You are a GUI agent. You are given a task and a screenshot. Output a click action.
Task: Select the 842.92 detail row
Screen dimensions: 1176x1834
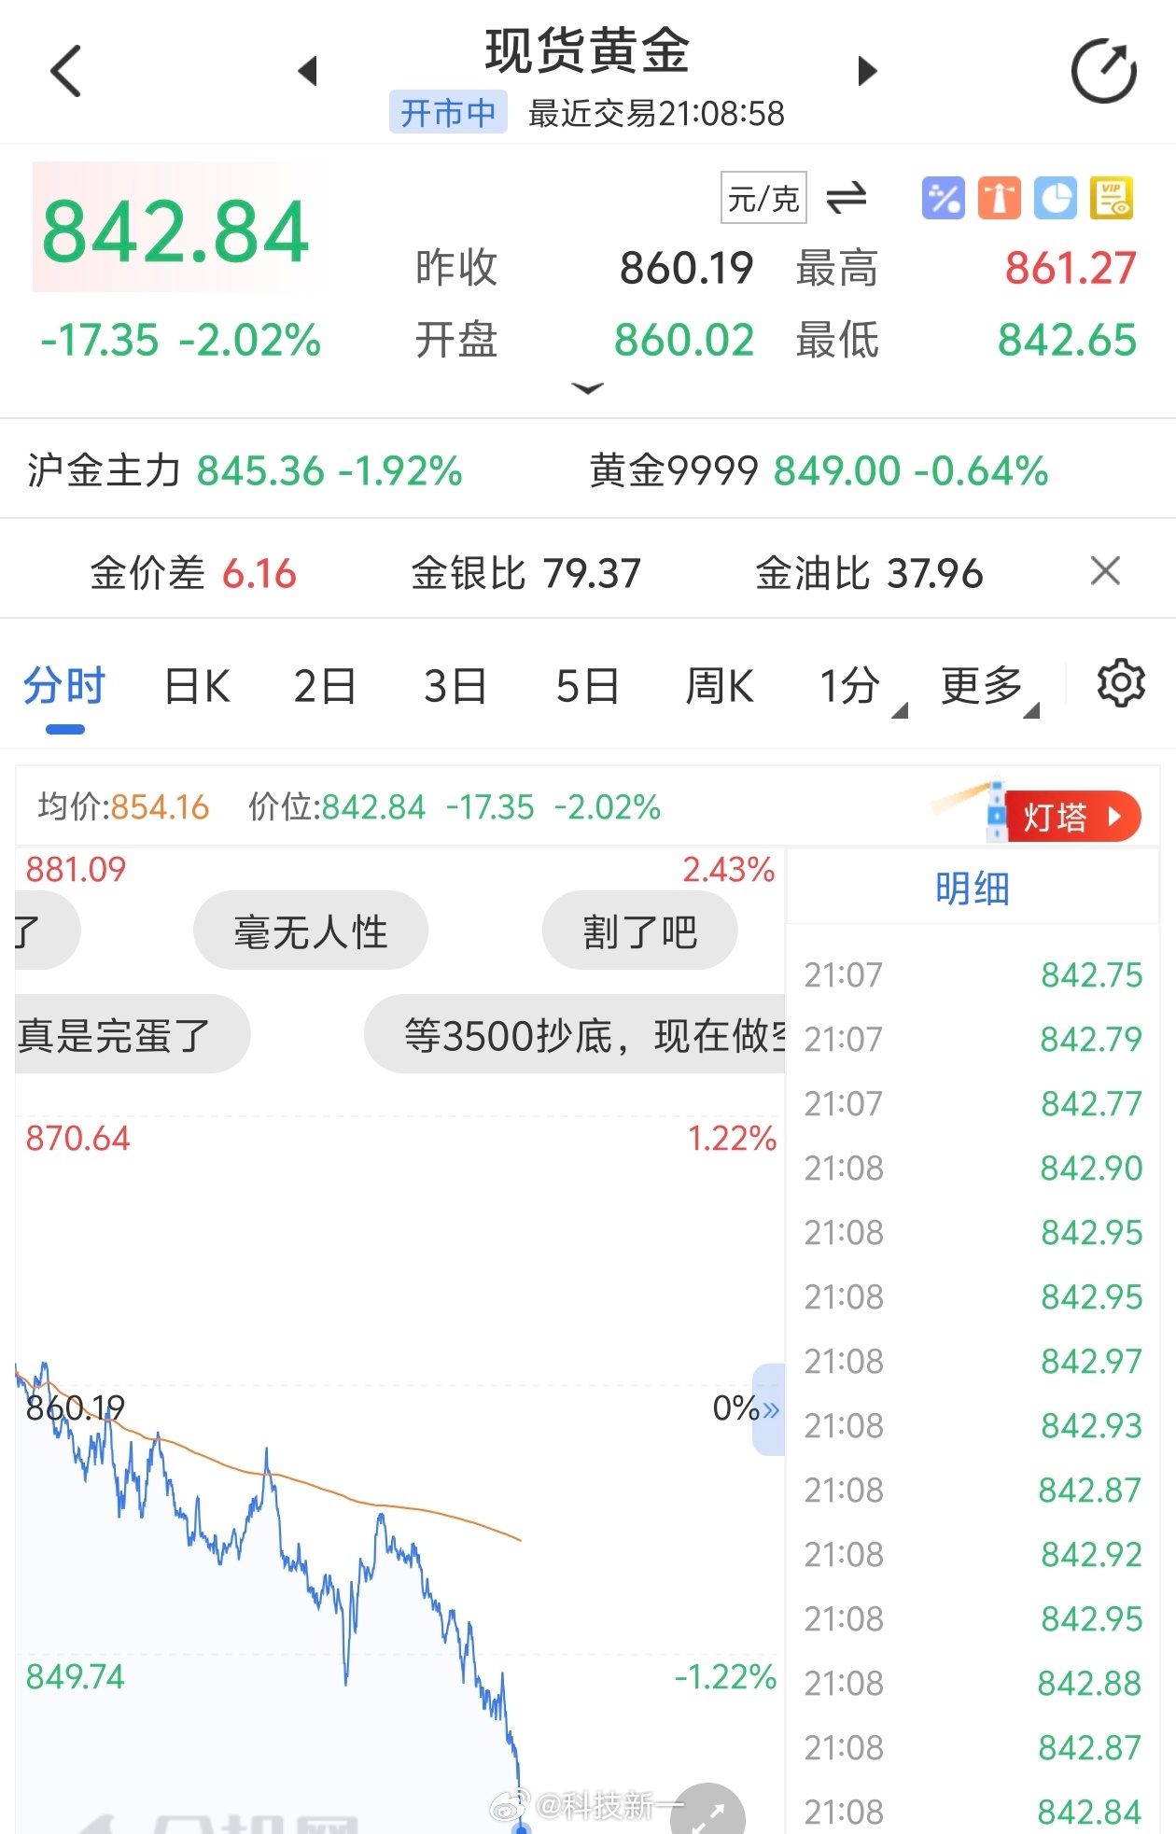click(973, 1555)
